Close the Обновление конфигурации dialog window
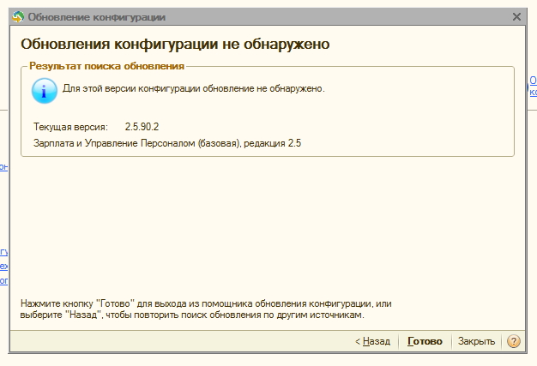 pyautogui.click(x=516, y=17)
